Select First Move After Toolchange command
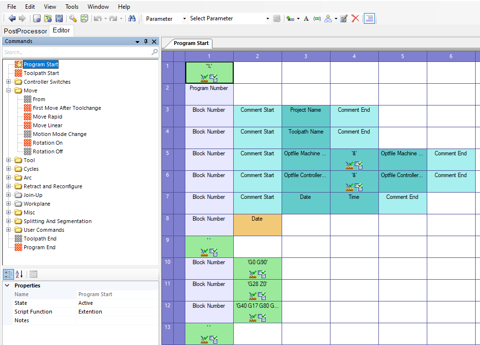The image size is (480, 345). (x=67, y=108)
